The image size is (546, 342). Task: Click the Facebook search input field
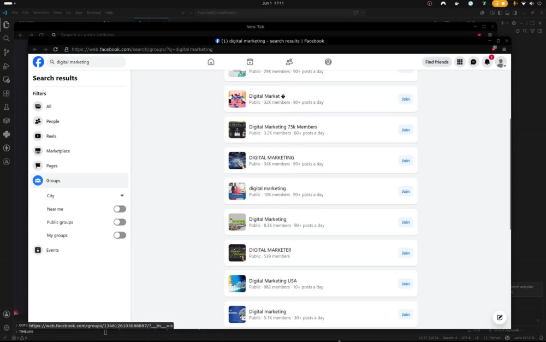coord(86,62)
